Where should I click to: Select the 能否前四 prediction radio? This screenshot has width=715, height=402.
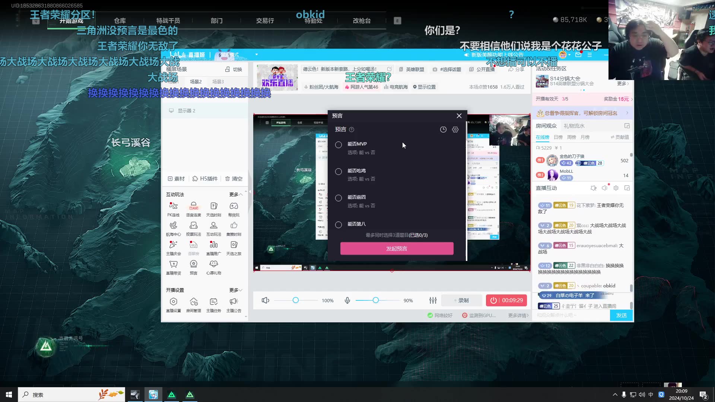click(339, 198)
